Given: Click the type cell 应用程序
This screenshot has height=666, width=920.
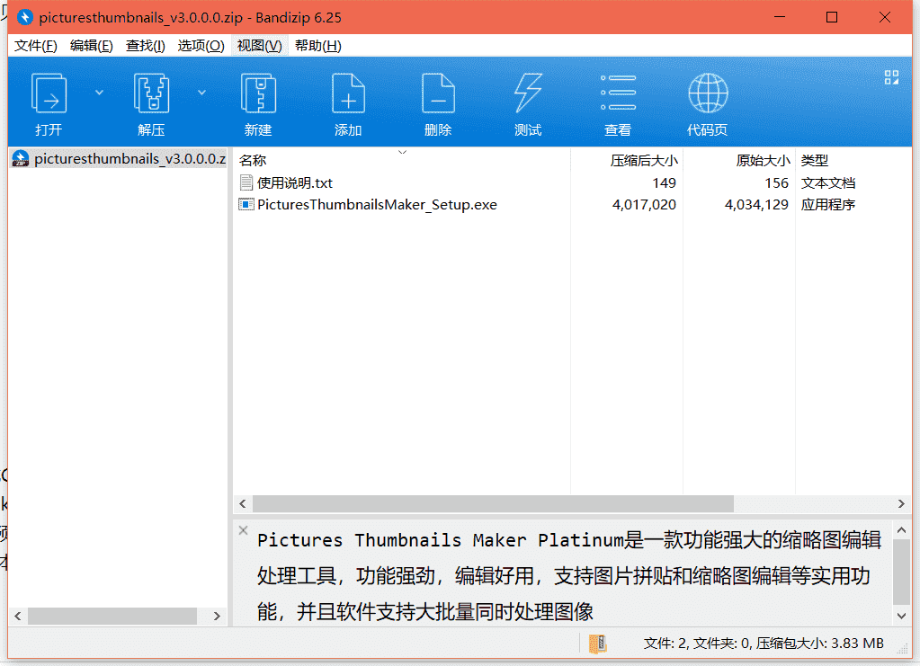Looking at the screenshot, I should pos(828,205).
